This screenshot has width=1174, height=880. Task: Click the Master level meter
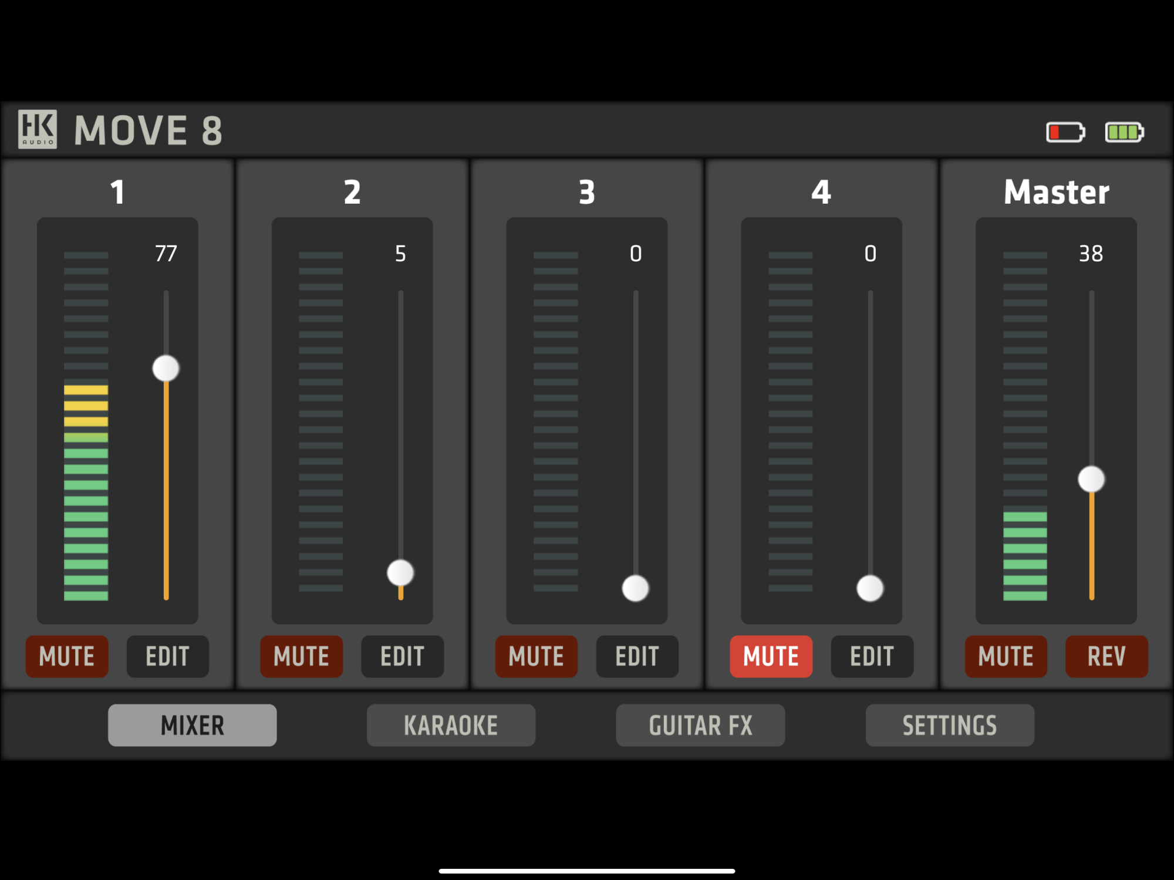[1025, 426]
